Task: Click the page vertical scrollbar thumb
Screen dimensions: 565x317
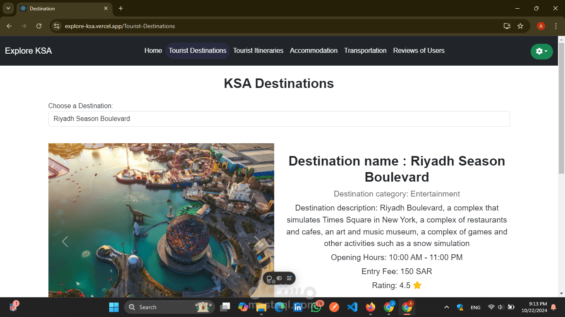Action: (561, 109)
